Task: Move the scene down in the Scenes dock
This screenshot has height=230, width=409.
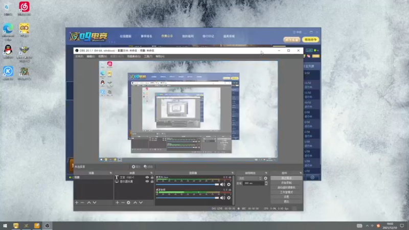Action: coord(95,202)
